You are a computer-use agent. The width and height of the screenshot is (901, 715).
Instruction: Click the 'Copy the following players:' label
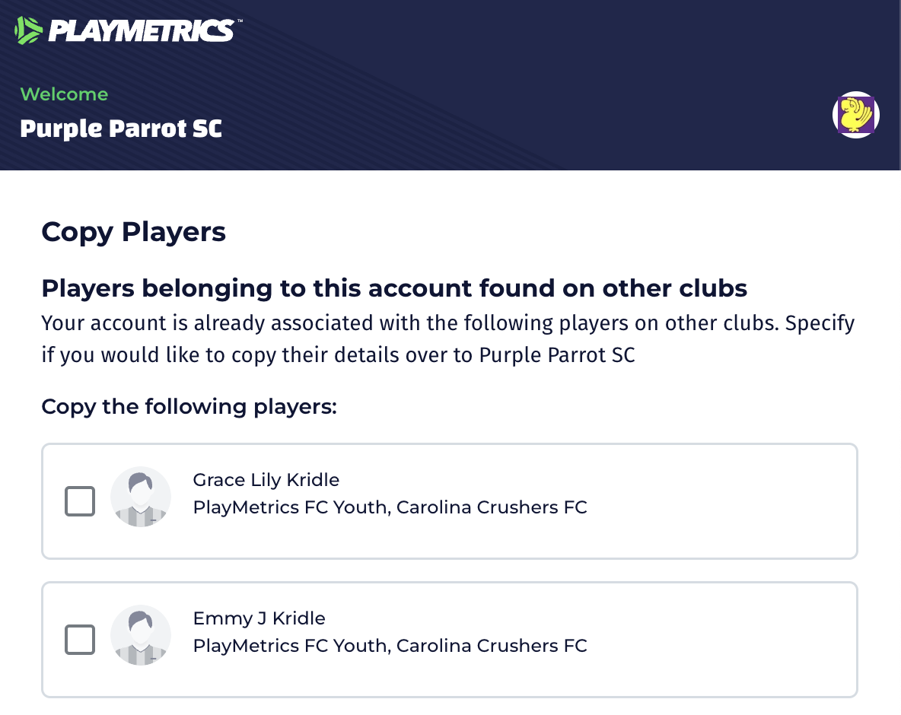point(189,406)
